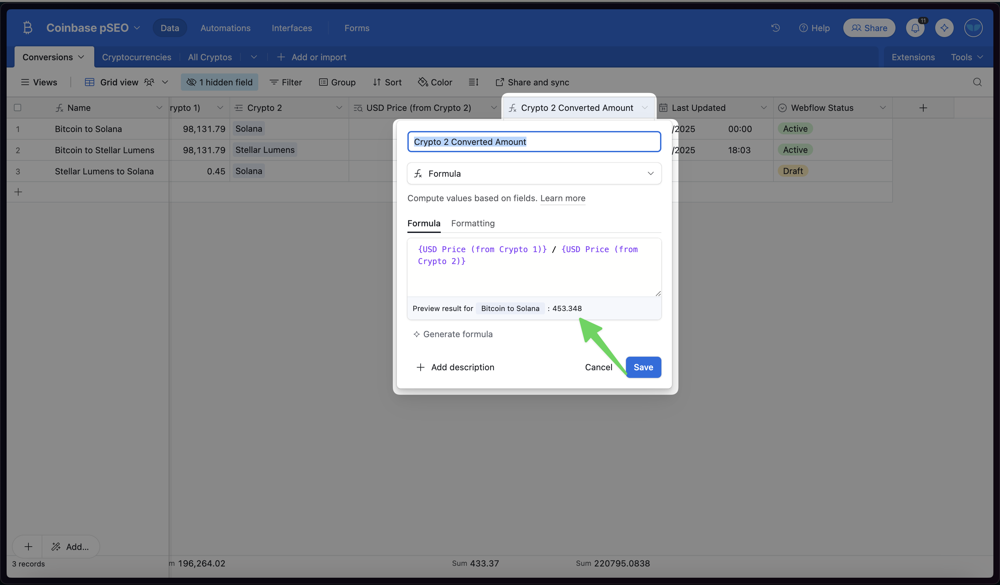Expand the Formula field type dropdown
This screenshot has height=585, width=1000.
[534, 174]
